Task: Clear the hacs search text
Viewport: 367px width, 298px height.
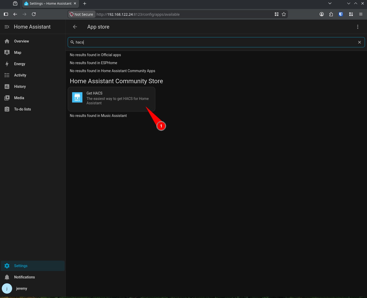Action: pyautogui.click(x=360, y=42)
